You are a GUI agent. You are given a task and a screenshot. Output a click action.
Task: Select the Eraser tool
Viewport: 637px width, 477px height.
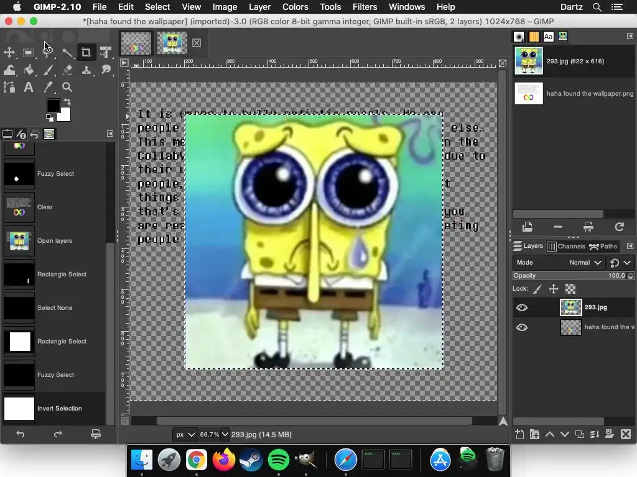pos(67,70)
